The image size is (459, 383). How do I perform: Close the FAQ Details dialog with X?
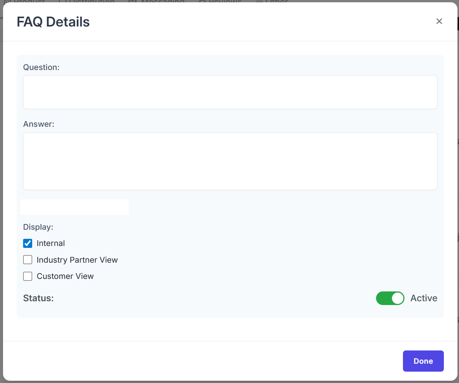pyautogui.click(x=439, y=21)
